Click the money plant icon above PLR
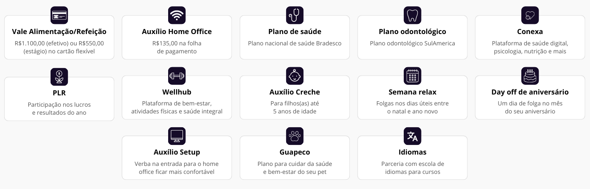 point(59,77)
